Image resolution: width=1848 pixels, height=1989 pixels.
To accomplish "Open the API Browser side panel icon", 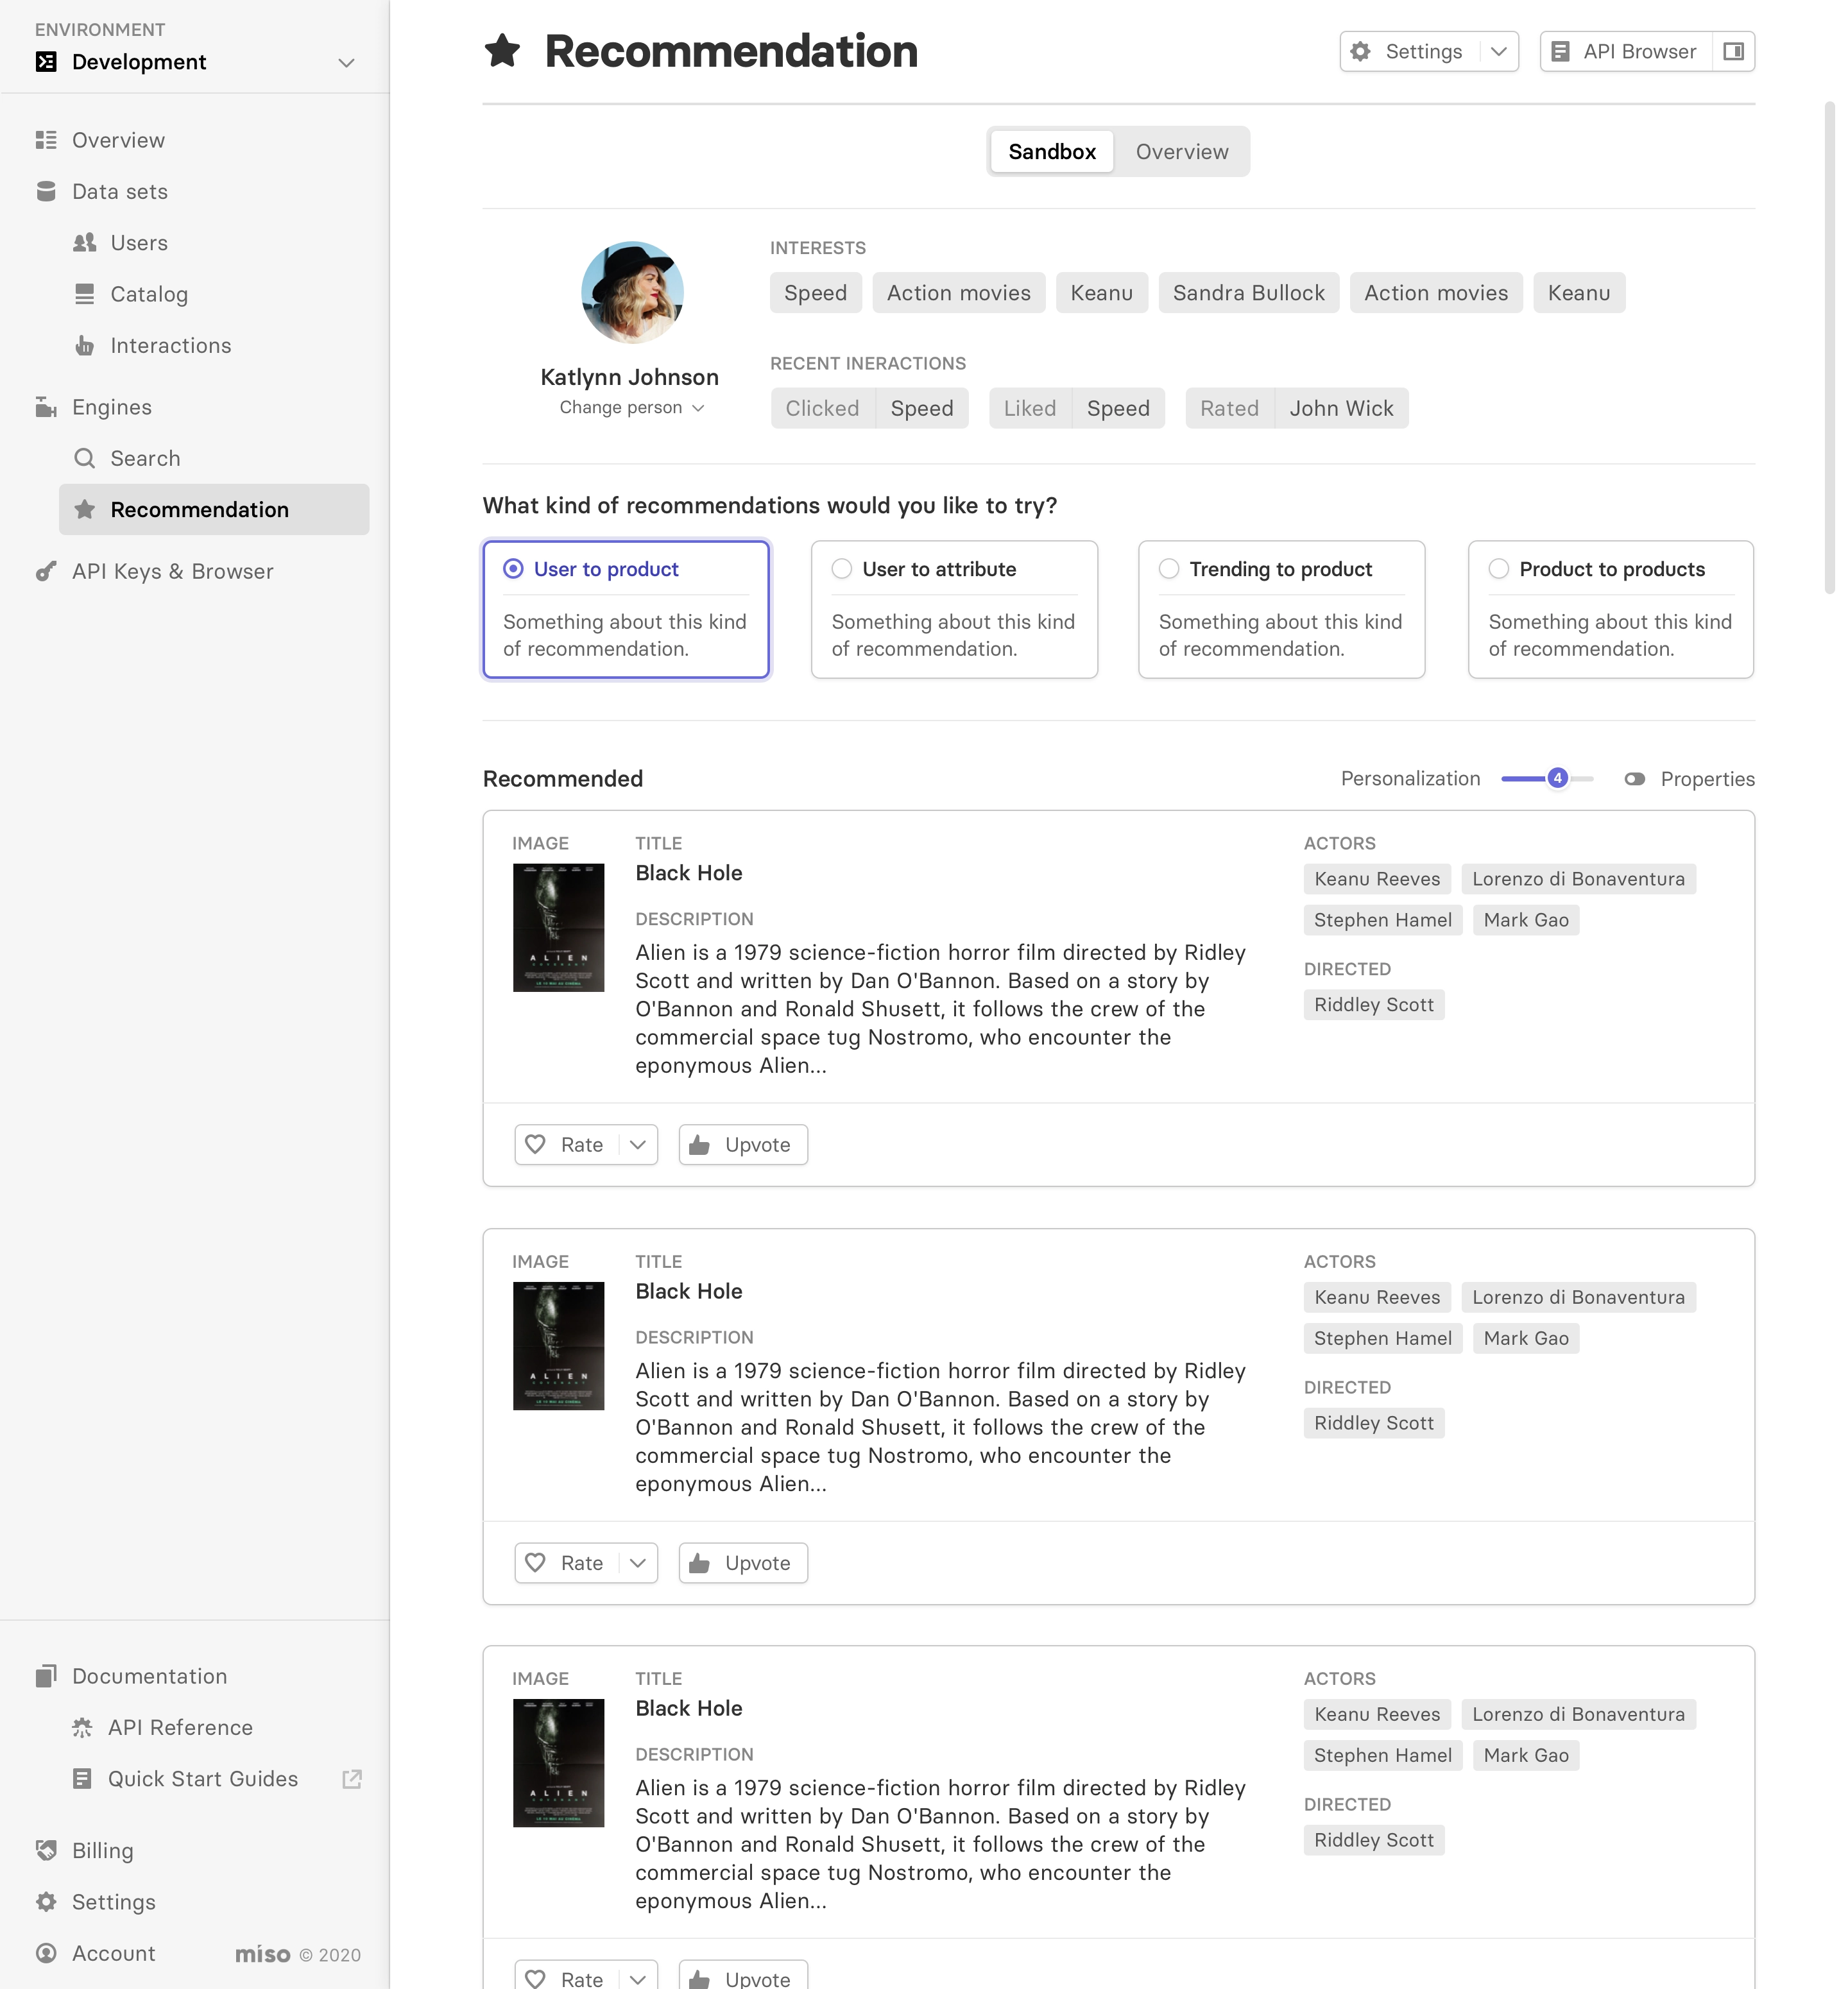I will (1733, 51).
